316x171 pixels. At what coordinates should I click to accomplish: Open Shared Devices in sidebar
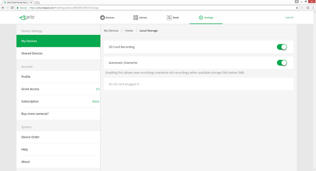[x=58, y=54]
